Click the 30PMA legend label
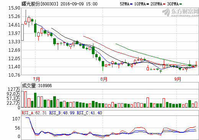Screen dimensions: 199x140 pyautogui.click(x=173, y=4)
